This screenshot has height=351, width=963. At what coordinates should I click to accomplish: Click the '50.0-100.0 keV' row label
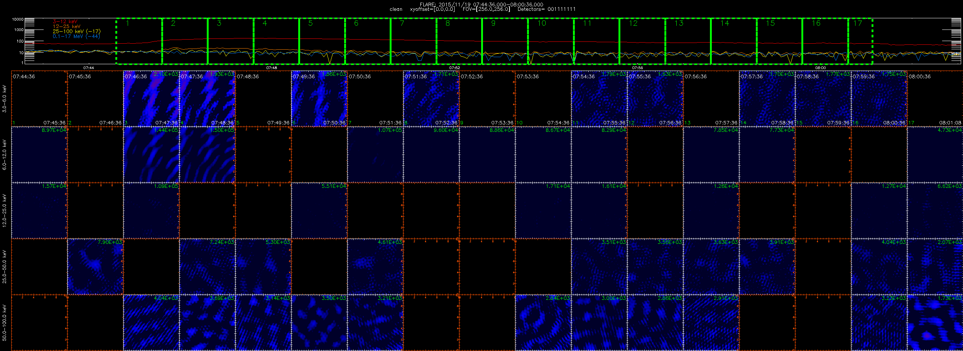(4, 323)
